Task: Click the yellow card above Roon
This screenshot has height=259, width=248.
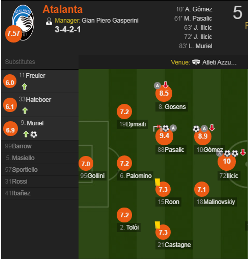Action: coord(157,182)
